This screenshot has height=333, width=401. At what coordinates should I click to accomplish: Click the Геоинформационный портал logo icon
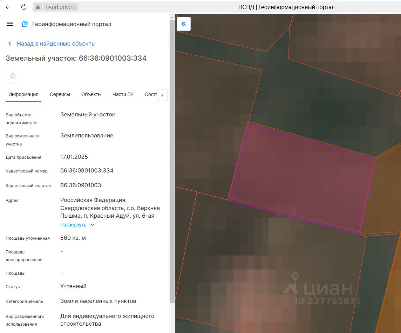tap(25, 24)
